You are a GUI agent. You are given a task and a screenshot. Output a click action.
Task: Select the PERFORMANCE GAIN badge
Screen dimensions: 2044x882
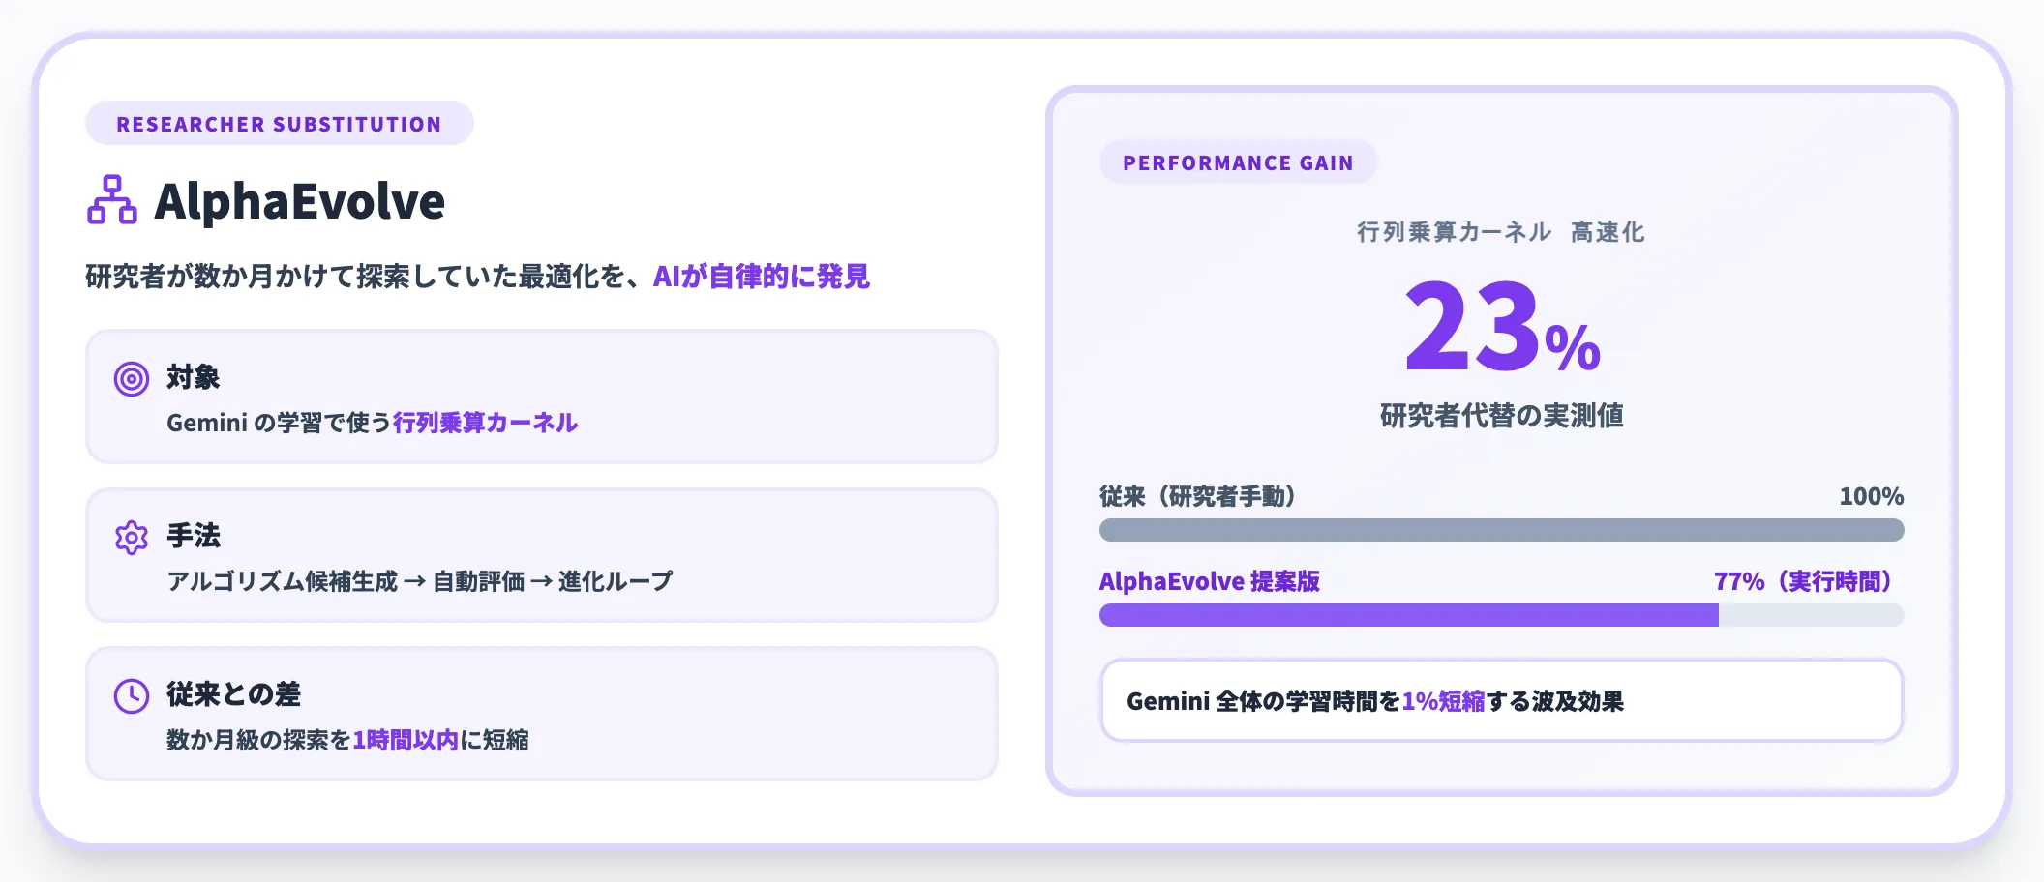(x=1238, y=162)
